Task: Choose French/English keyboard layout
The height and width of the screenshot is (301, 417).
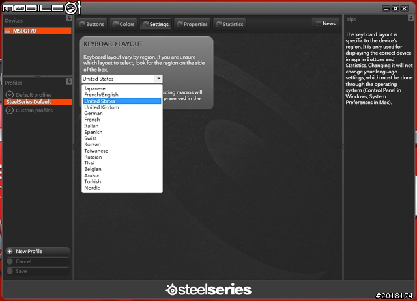Action: click(122, 94)
